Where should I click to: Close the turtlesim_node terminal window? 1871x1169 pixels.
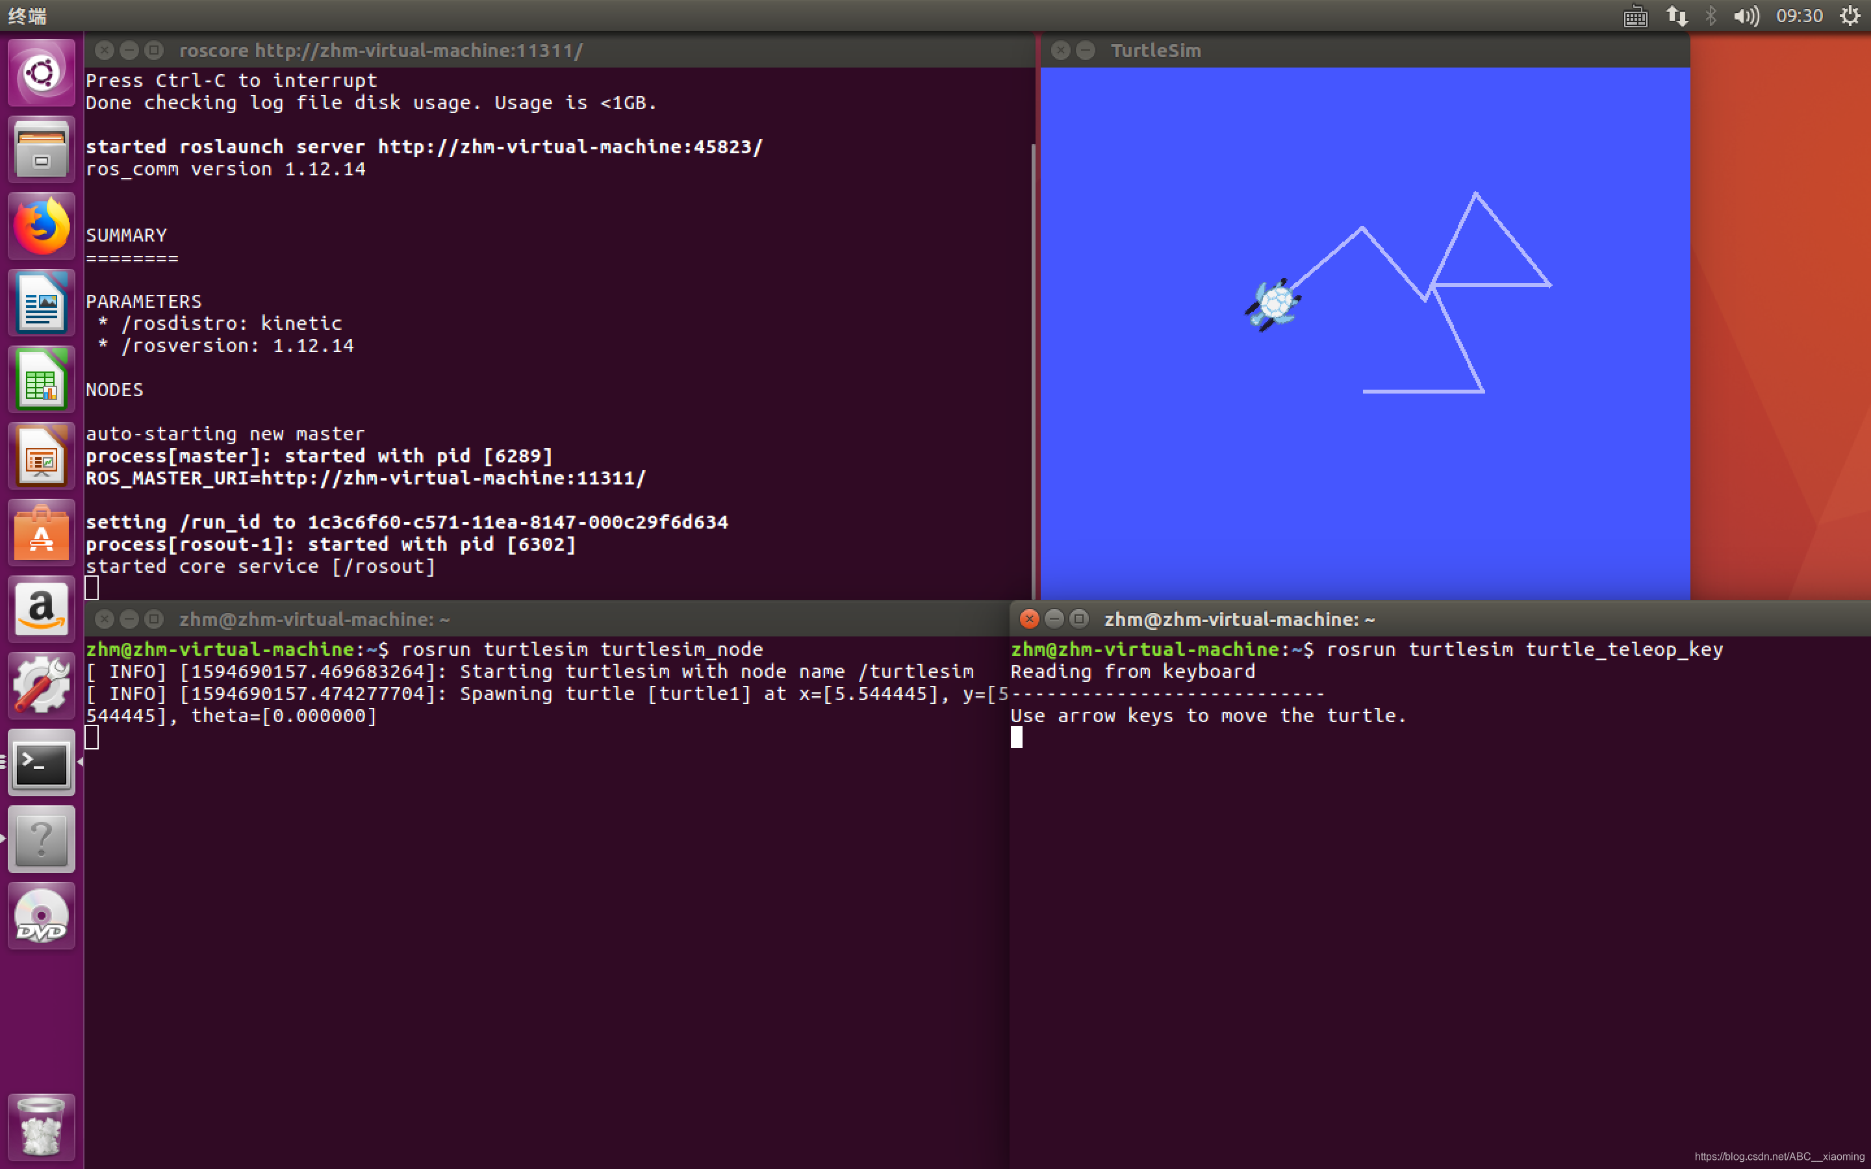tap(105, 618)
